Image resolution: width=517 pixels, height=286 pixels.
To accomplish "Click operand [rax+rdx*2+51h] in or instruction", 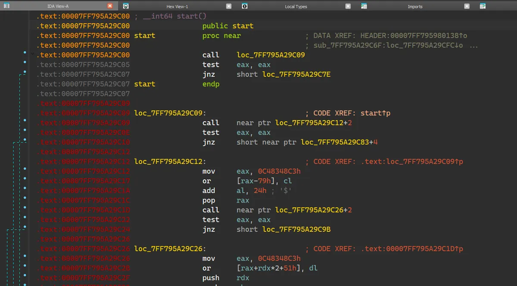I will click(271, 268).
